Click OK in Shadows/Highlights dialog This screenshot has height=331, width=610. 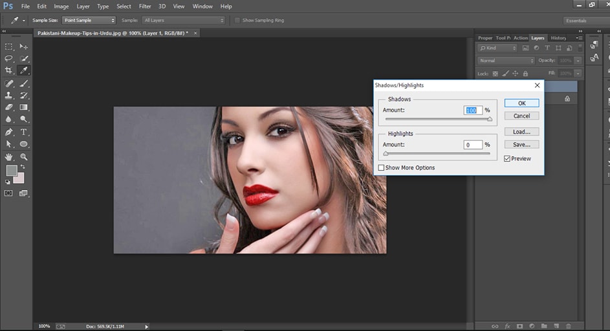[x=521, y=103]
